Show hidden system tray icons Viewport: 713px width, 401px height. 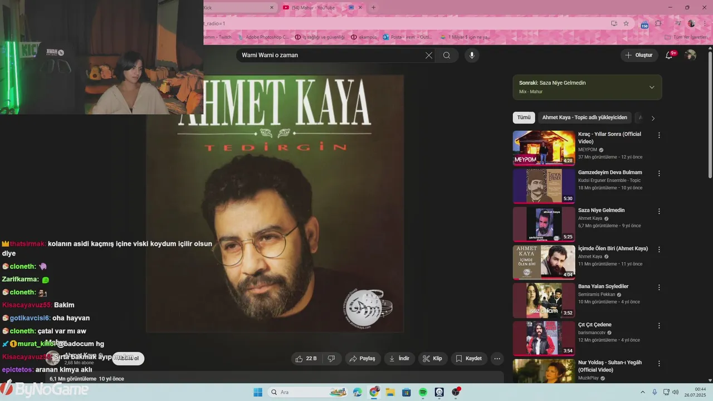pos(642,392)
